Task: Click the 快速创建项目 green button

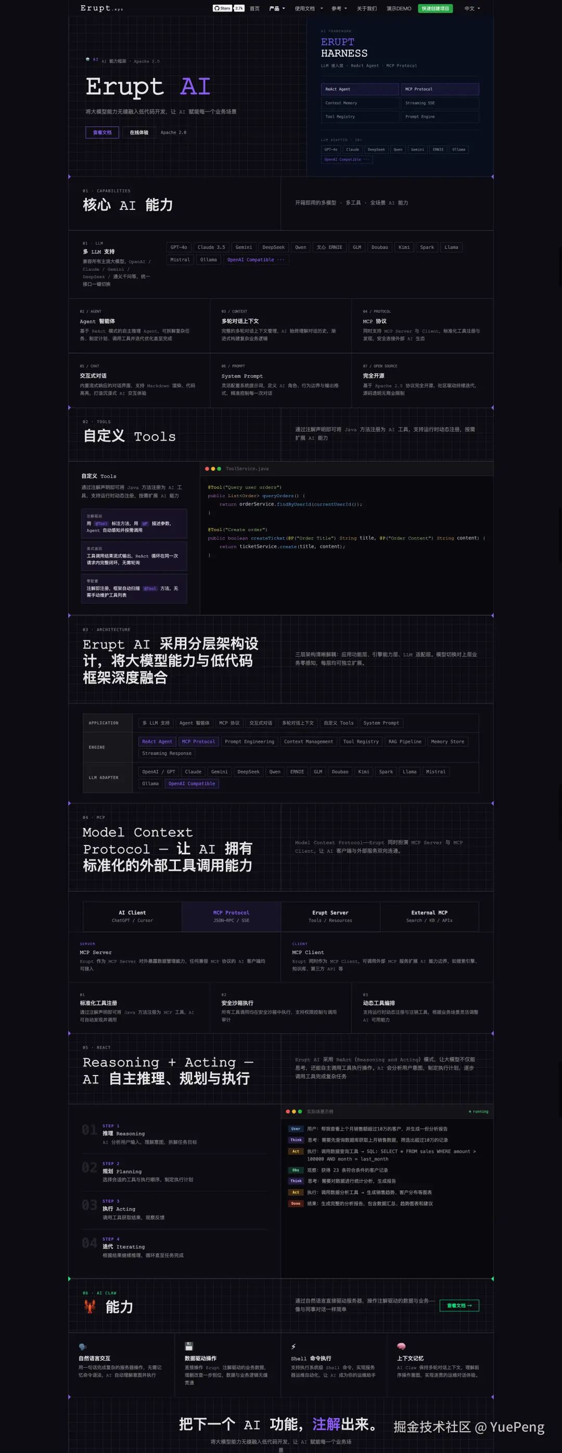Action: click(435, 8)
